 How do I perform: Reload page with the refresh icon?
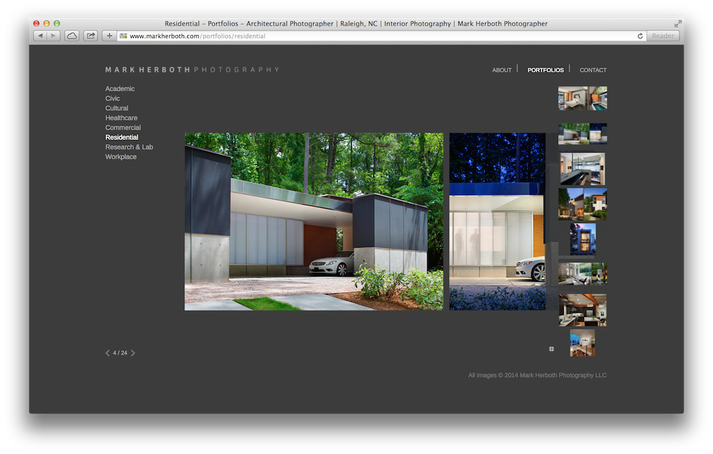tap(640, 36)
